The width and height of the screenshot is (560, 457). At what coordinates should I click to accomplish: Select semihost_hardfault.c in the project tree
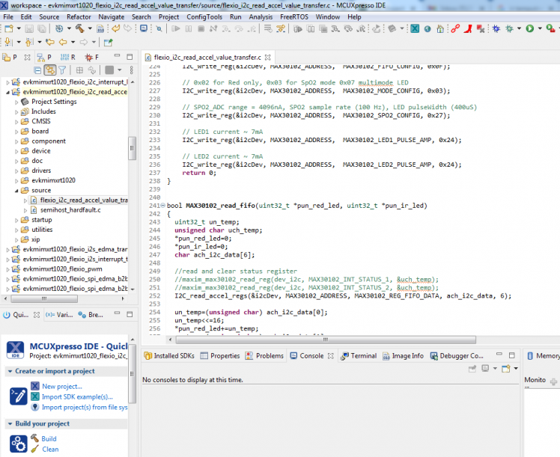[x=70, y=210]
